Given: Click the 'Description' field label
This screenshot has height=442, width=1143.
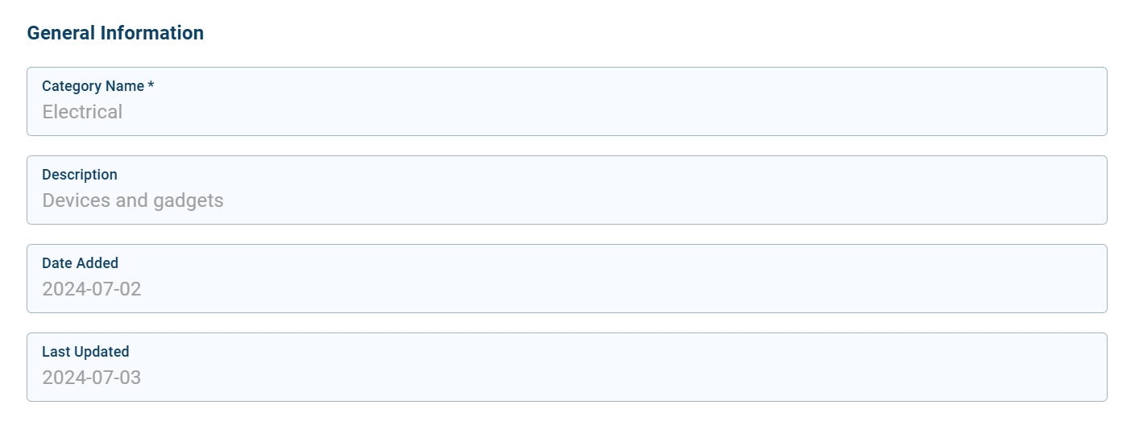Looking at the screenshot, I should (80, 175).
